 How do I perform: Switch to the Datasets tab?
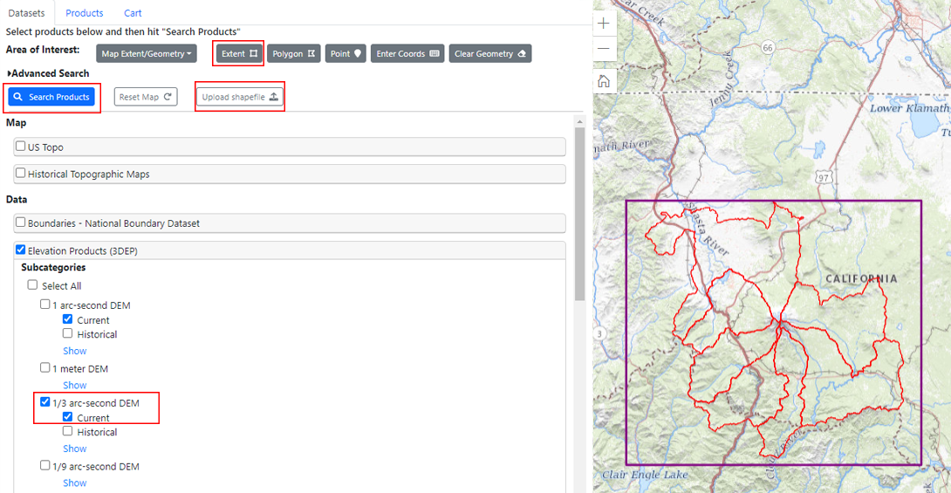point(27,13)
